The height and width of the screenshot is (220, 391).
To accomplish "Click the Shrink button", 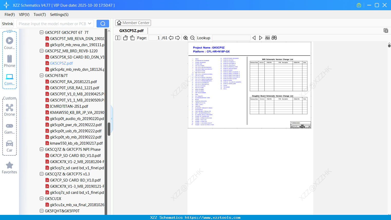I will 7,24.
